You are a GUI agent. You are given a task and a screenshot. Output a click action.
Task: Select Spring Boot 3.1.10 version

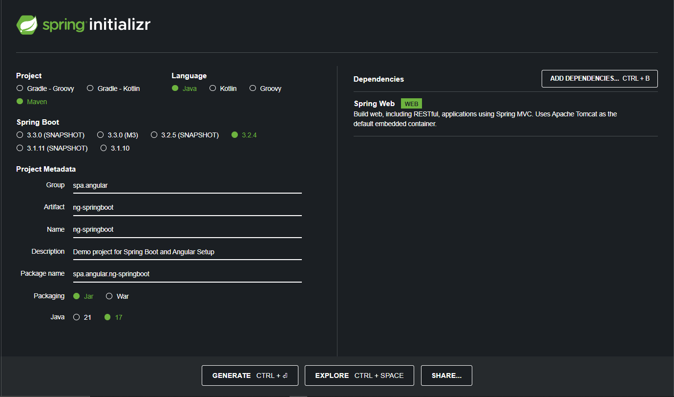point(104,148)
